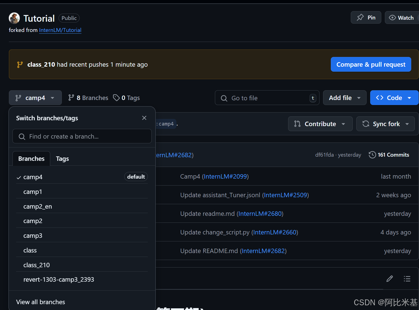Click the branch icon beside 8 Branches
Screen dimensions: 419x310
[71, 97]
